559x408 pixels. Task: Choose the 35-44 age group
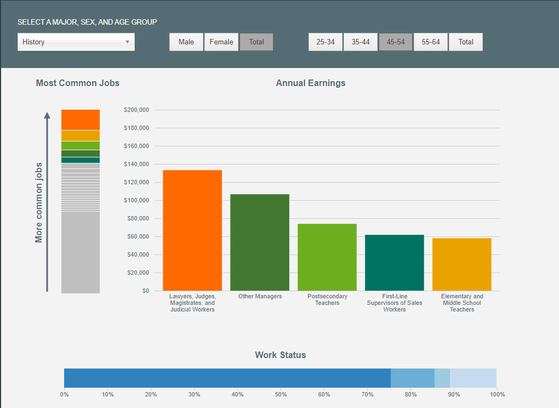pos(361,42)
